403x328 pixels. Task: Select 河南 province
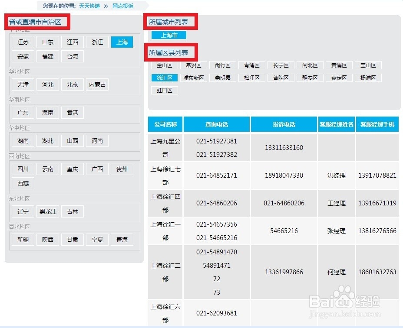point(97,141)
